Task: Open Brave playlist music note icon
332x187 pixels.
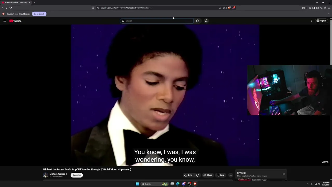Action: click(310, 8)
